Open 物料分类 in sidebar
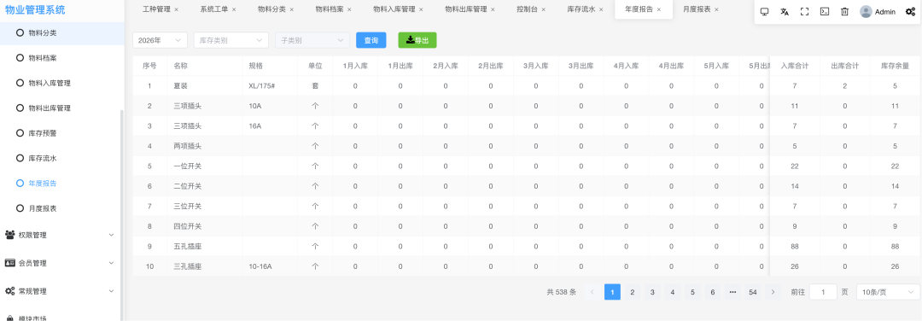The height and width of the screenshot is (321, 922). click(x=61, y=33)
